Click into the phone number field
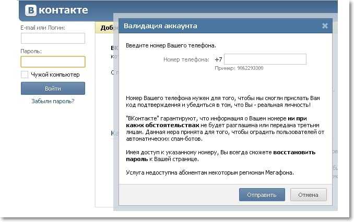This screenshot has height=222, width=354. click(x=265, y=59)
